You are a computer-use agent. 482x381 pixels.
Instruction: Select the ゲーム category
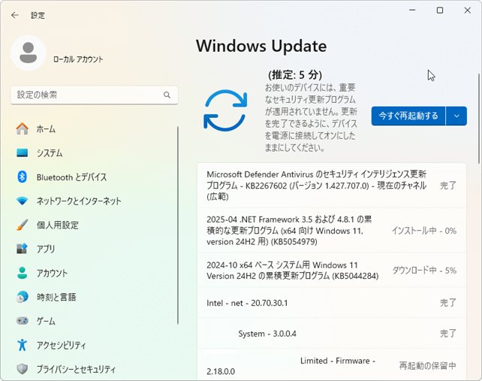coord(46,322)
